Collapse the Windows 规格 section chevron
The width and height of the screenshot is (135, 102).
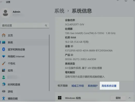[130, 98]
